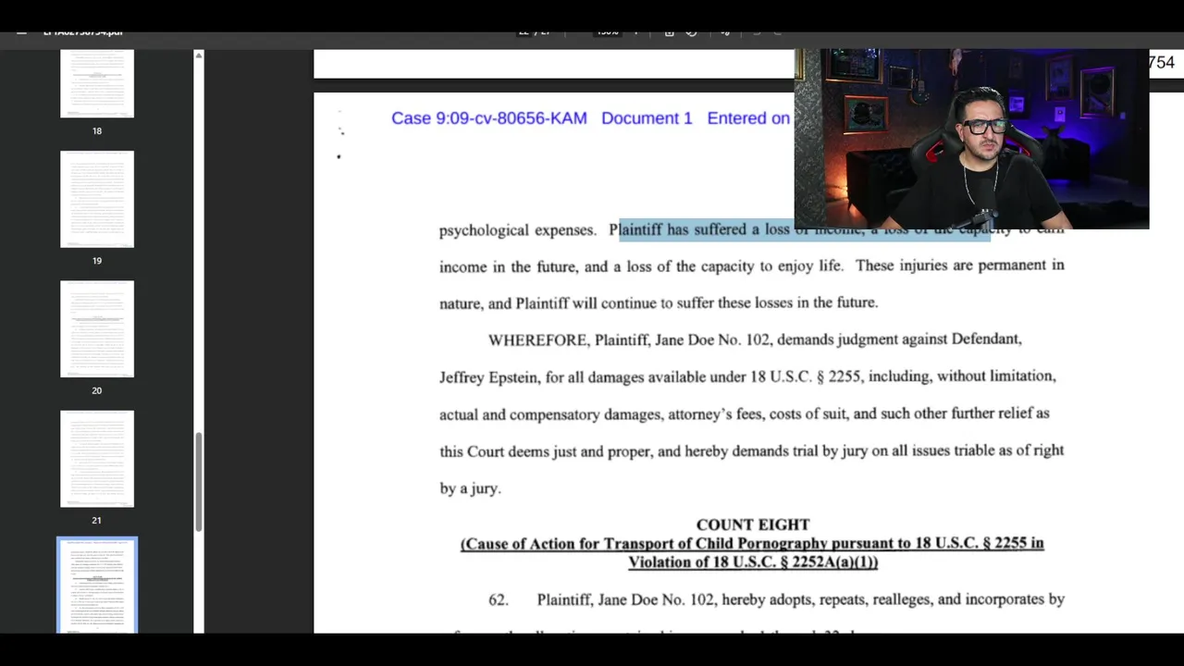Image resolution: width=1184 pixels, height=666 pixels.
Task: Click the 'Entered on' header text
Action: coord(748,118)
